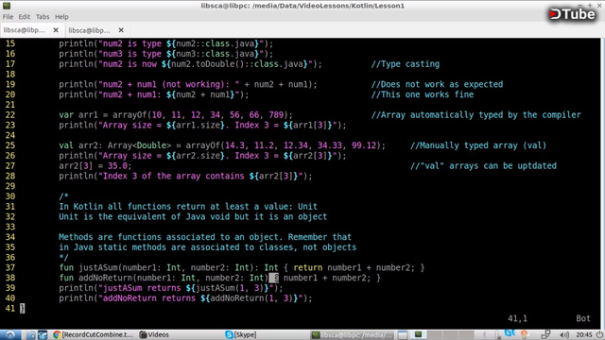Click the DTube logo overlay
The height and width of the screenshot is (340, 605).
click(x=573, y=14)
